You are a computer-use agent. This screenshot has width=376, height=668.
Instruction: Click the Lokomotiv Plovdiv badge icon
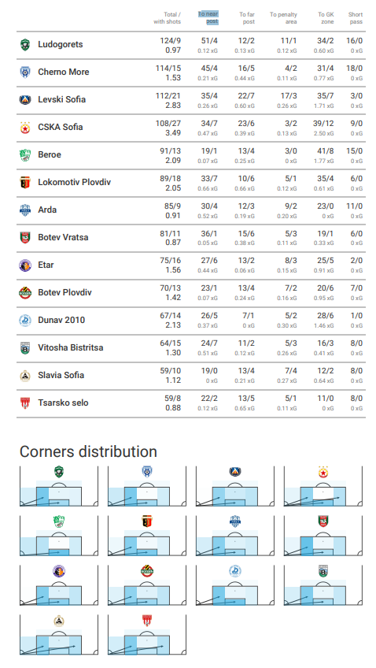tap(25, 182)
